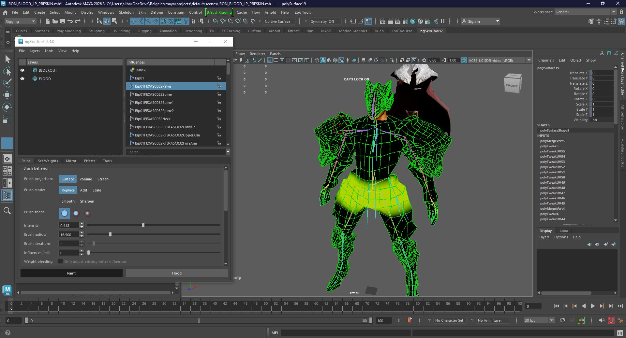Toggle the loop playback icon
Image resolution: width=626 pixels, height=338 pixels.
click(x=562, y=320)
